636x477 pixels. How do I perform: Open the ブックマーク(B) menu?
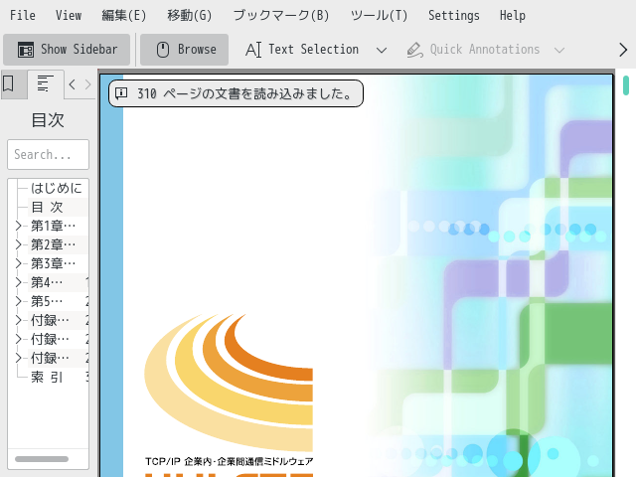(x=281, y=16)
